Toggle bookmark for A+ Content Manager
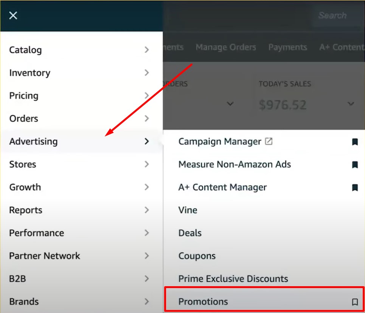Screen dimensions: 365x313 tap(355, 188)
